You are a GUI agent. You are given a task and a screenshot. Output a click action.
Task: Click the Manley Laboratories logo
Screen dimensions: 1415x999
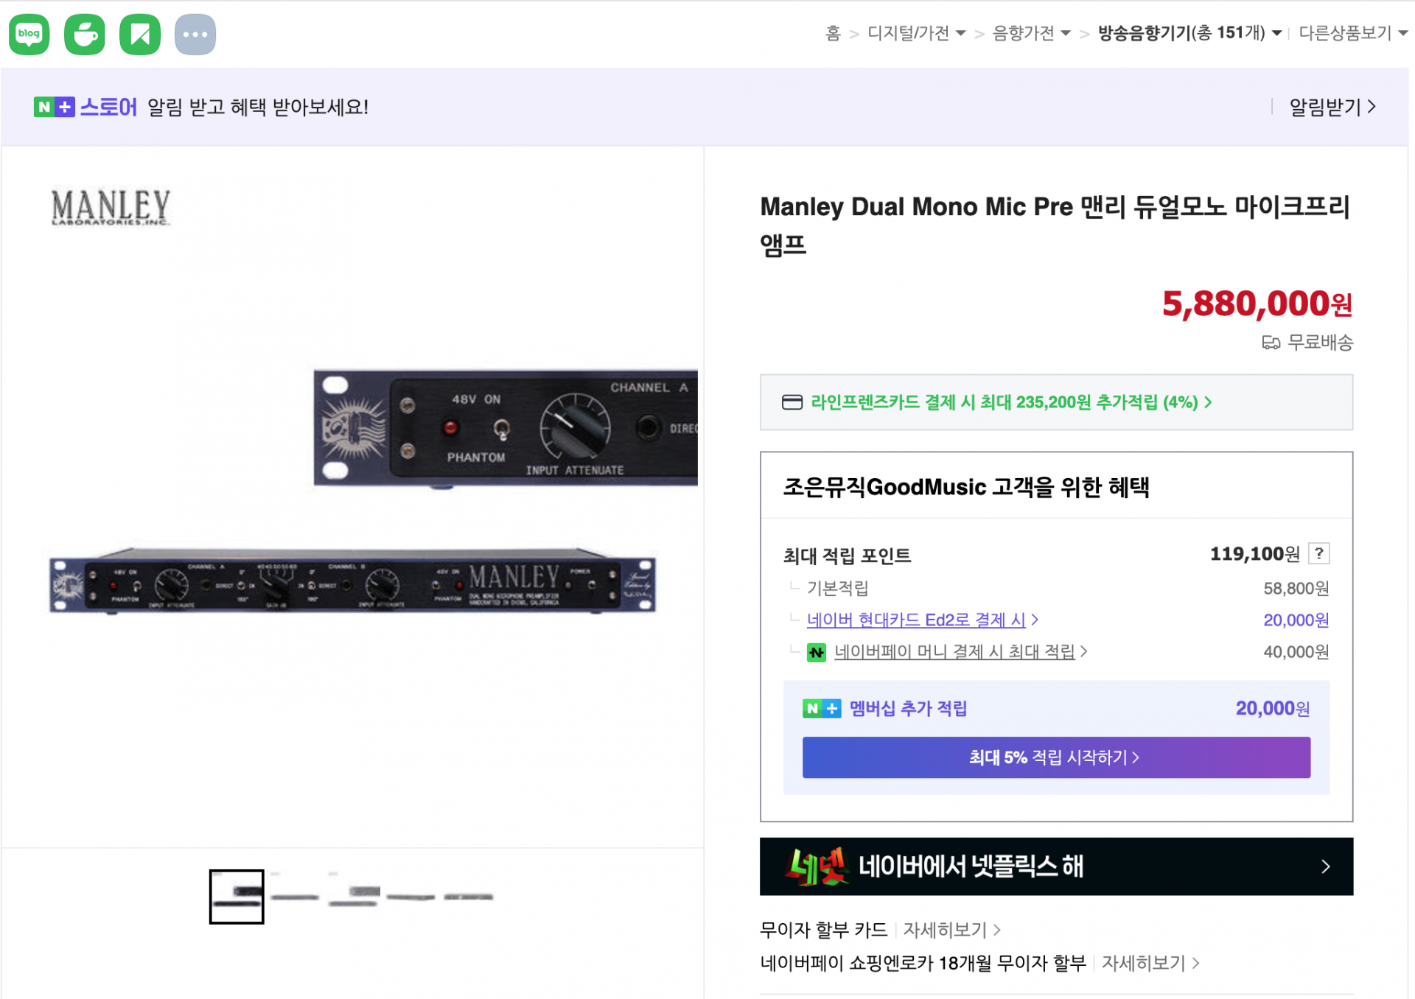pyautogui.click(x=111, y=207)
